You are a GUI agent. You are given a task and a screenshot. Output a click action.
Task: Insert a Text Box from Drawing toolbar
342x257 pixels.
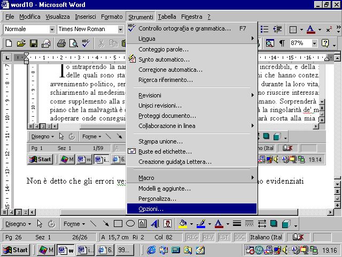click(143, 224)
